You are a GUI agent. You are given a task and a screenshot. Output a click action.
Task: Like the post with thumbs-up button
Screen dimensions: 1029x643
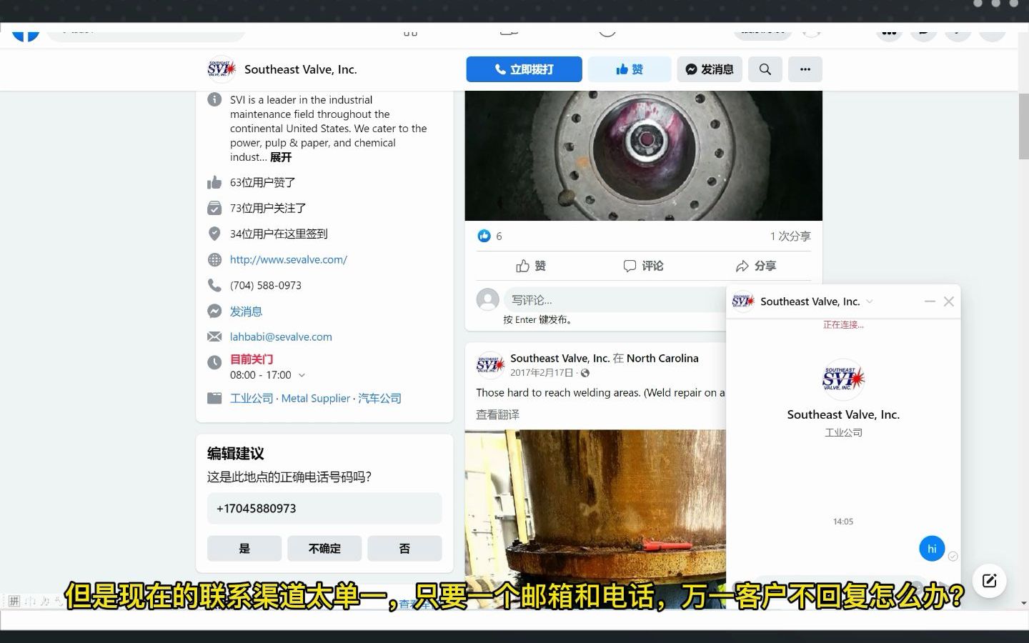(x=531, y=266)
